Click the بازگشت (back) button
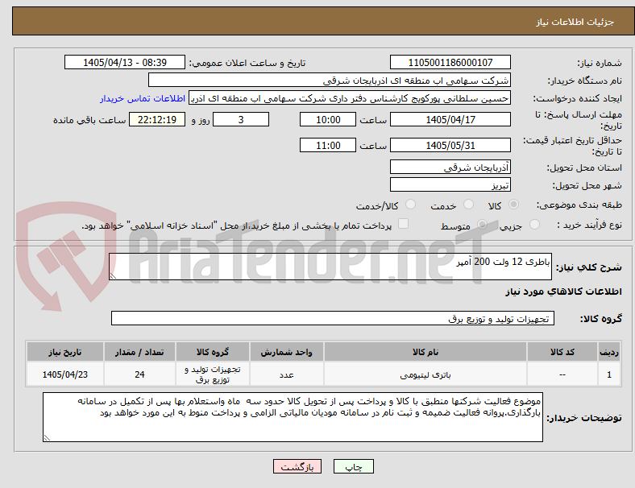 tap(297, 466)
